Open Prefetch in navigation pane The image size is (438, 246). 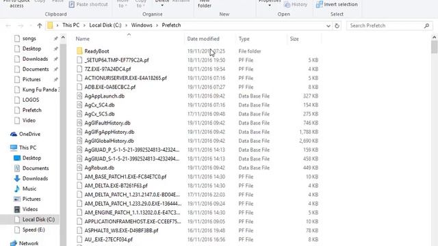[x=32, y=110]
